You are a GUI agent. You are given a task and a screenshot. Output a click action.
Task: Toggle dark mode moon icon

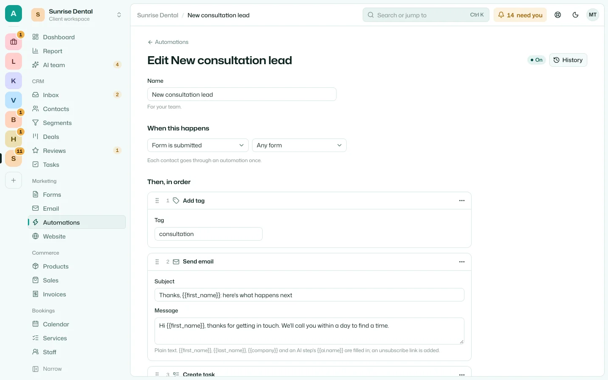575,15
